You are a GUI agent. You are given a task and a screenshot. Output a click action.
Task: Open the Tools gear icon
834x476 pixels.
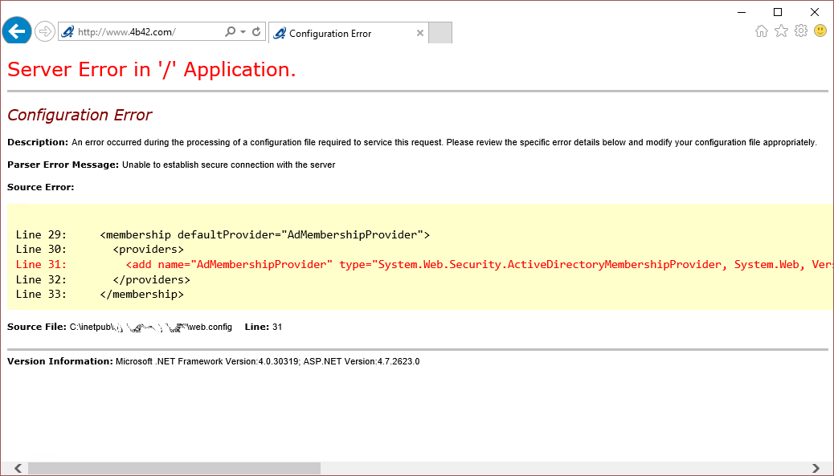pos(801,31)
